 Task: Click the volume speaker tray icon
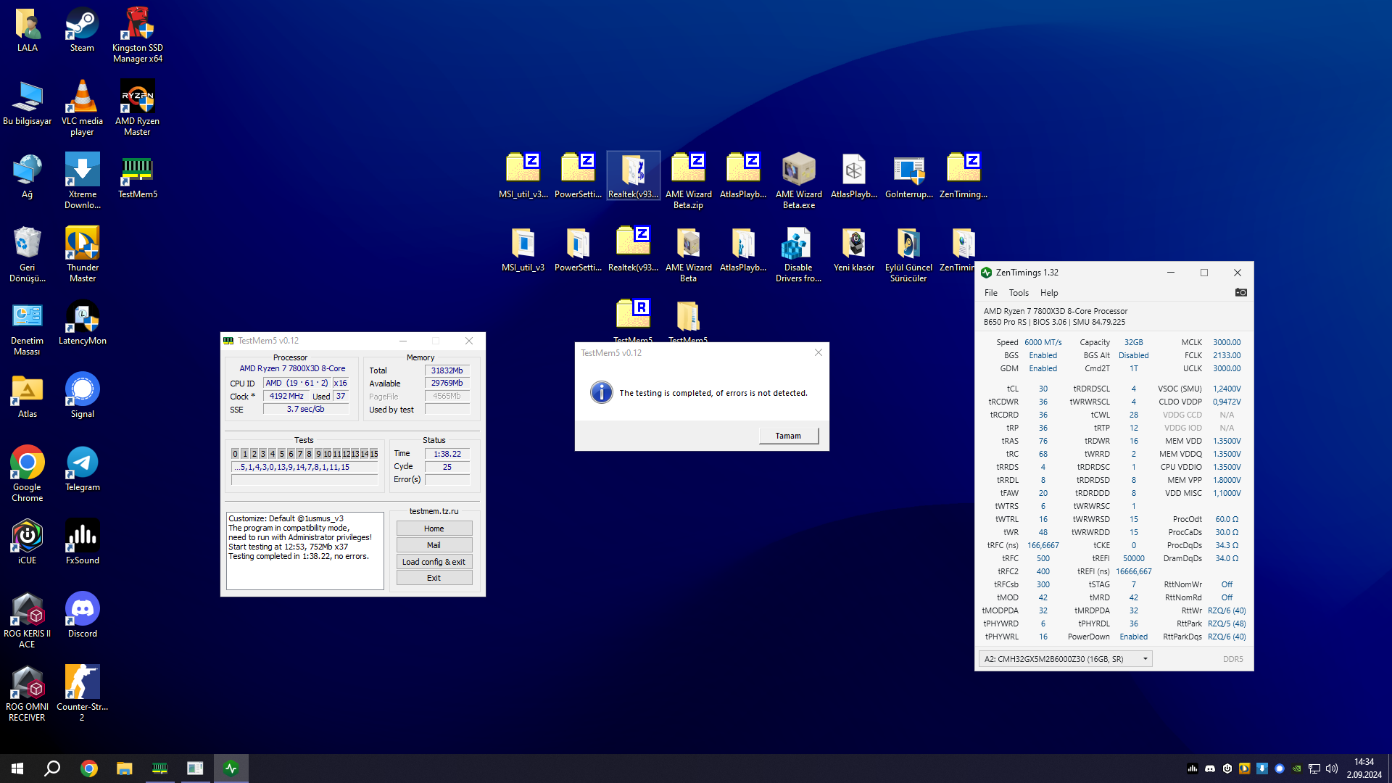click(x=1331, y=768)
